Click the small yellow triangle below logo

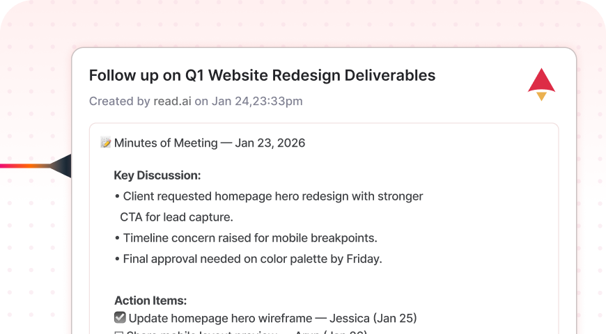(541, 97)
